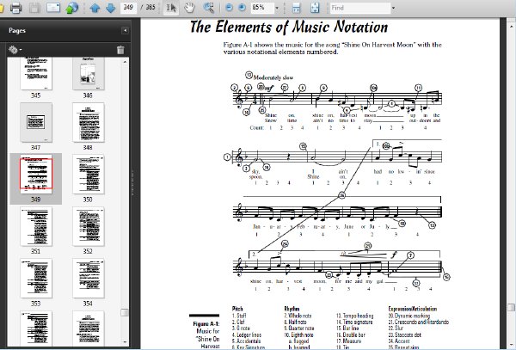This screenshot has width=516, height=350.
Task: Click the heading 'The Elements of Music Notation'
Action: [289, 27]
